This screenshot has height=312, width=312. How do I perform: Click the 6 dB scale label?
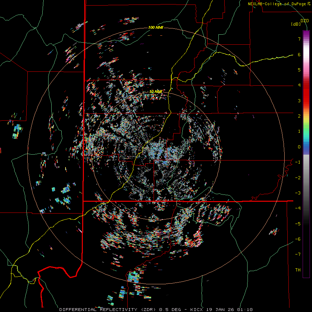click(299, 54)
